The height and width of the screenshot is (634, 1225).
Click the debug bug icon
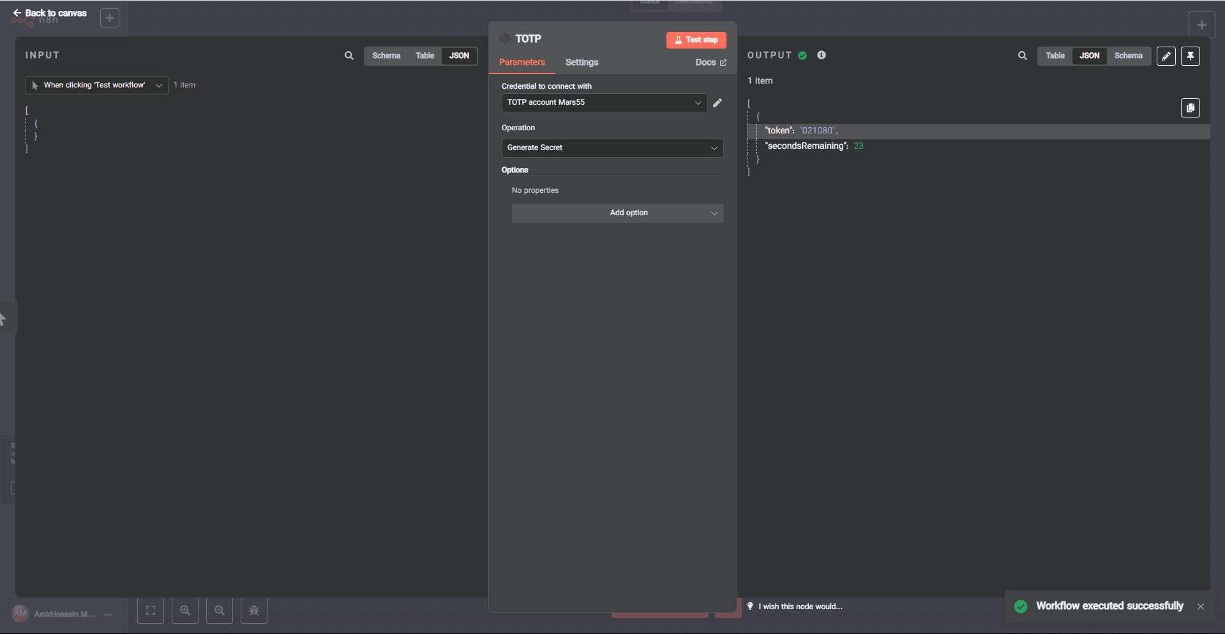pos(254,610)
